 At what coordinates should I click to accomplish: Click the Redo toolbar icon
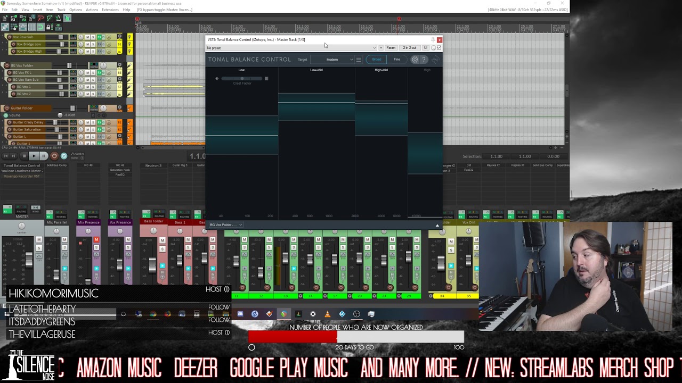tap(50, 19)
